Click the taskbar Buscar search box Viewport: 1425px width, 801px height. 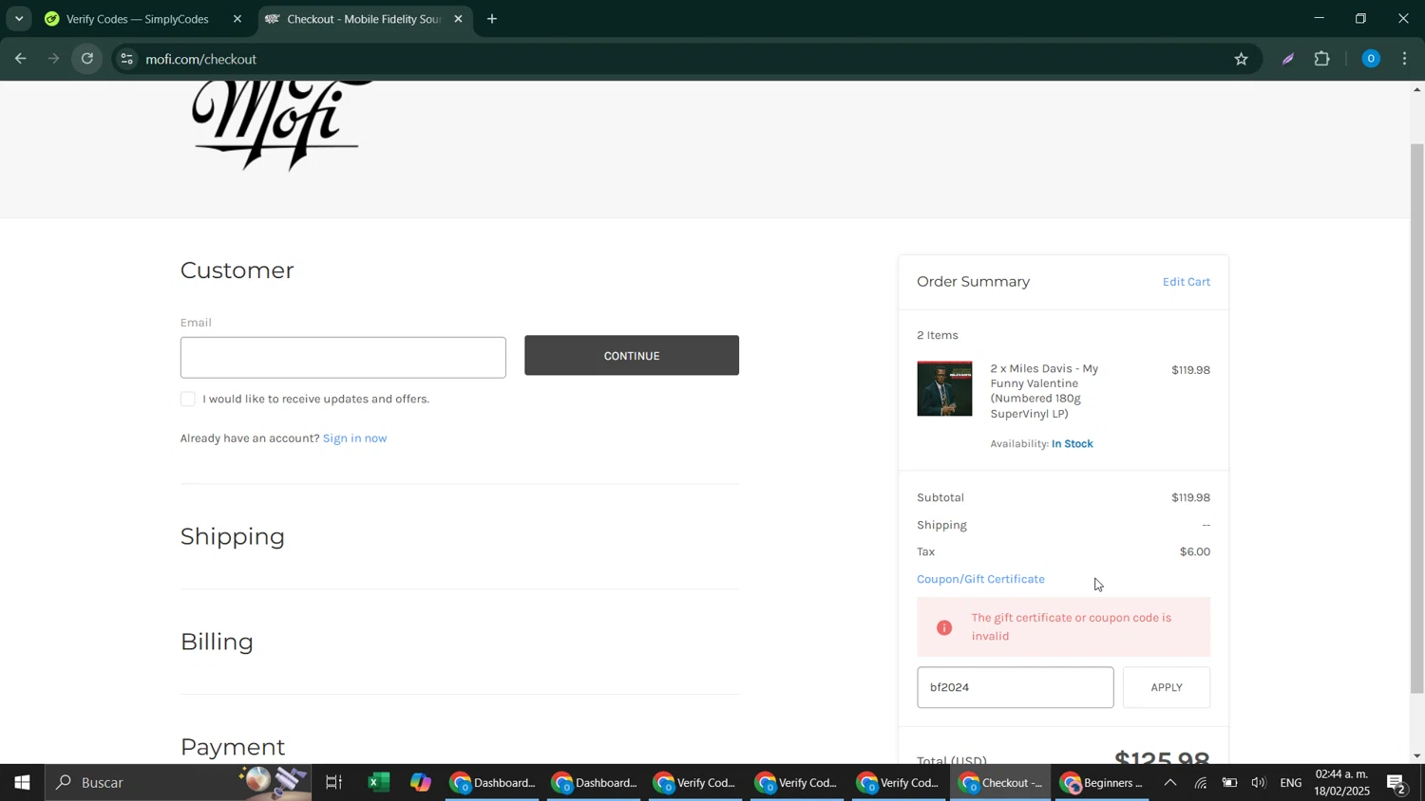(x=179, y=783)
